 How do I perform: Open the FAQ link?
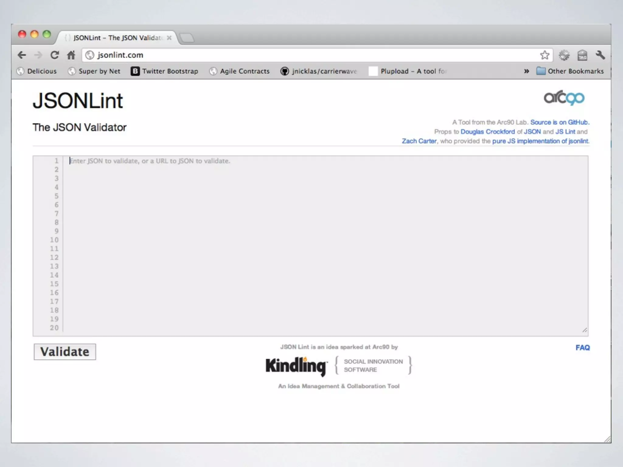582,348
